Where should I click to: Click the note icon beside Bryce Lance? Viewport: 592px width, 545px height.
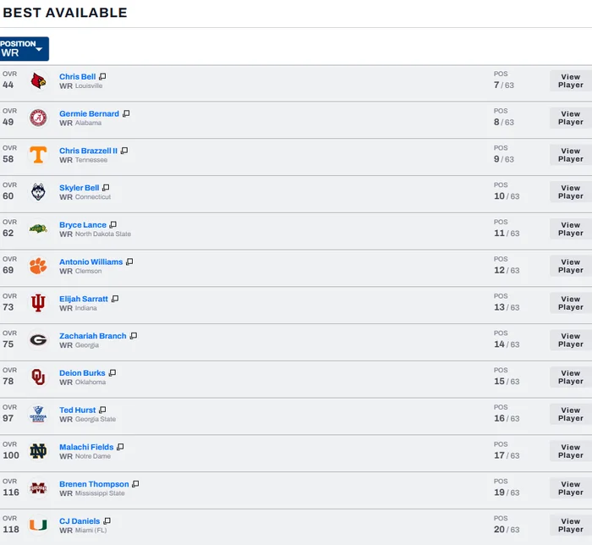113,225
